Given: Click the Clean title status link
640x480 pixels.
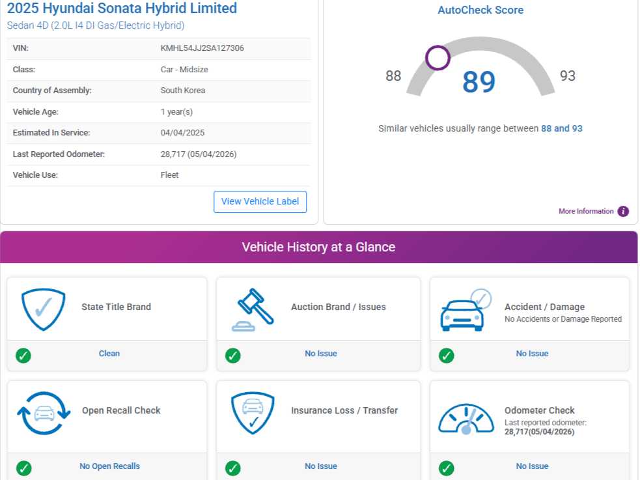Looking at the screenshot, I should point(109,354).
